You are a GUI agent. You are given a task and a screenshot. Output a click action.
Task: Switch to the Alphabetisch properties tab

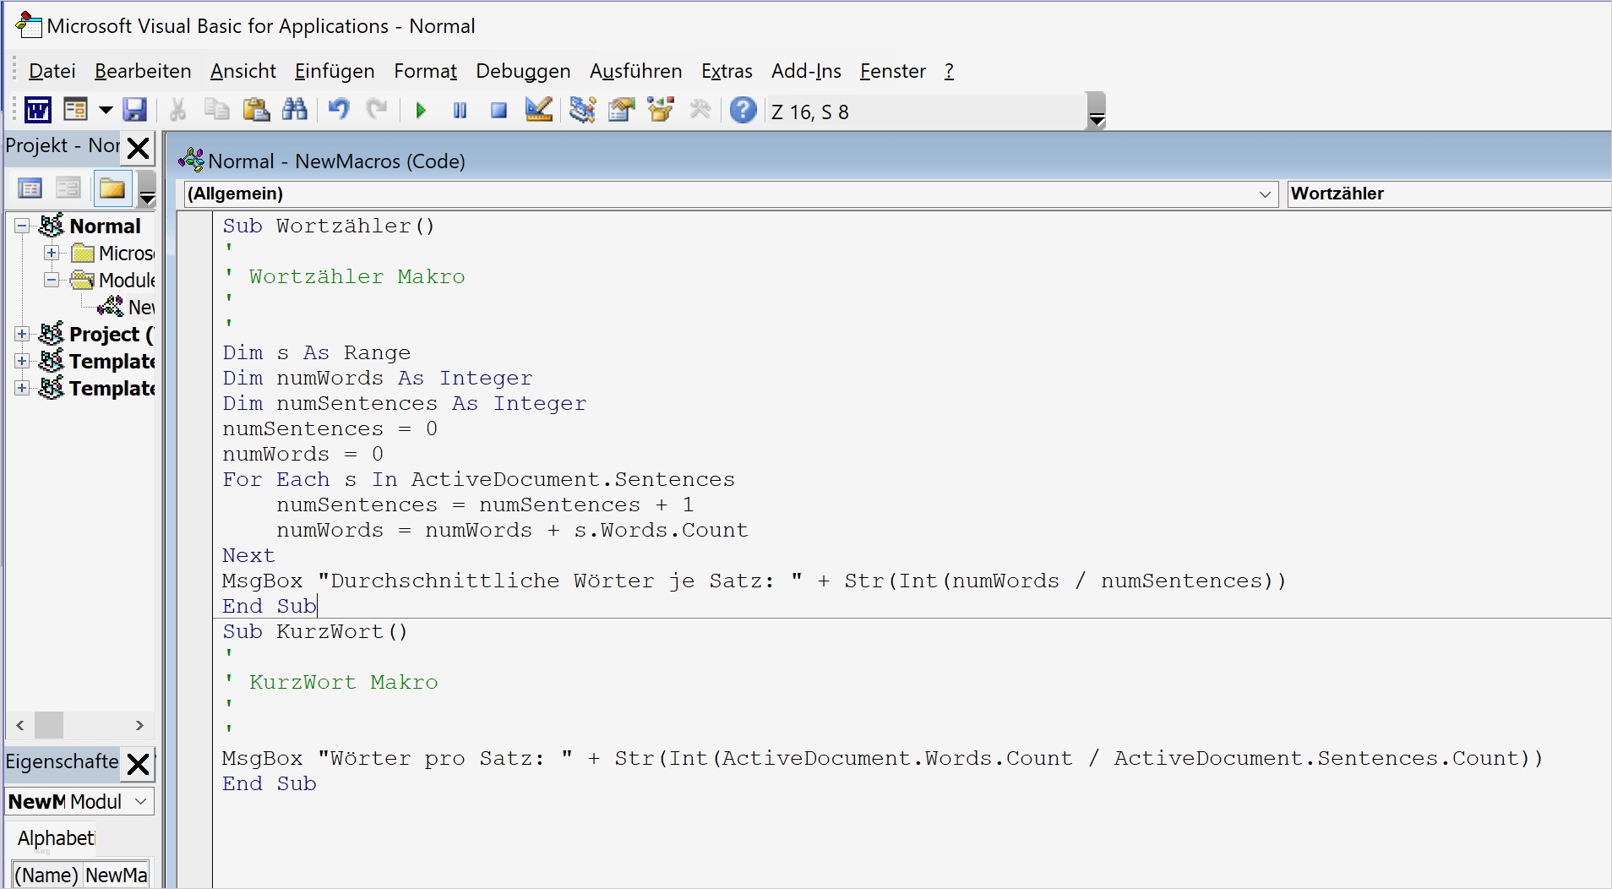click(56, 838)
